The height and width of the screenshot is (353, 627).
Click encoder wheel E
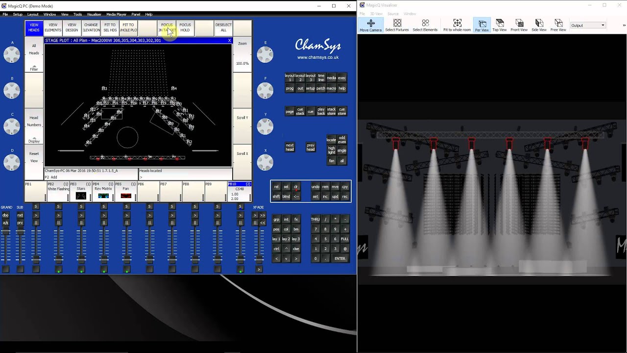pyautogui.click(x=265, y=55)
